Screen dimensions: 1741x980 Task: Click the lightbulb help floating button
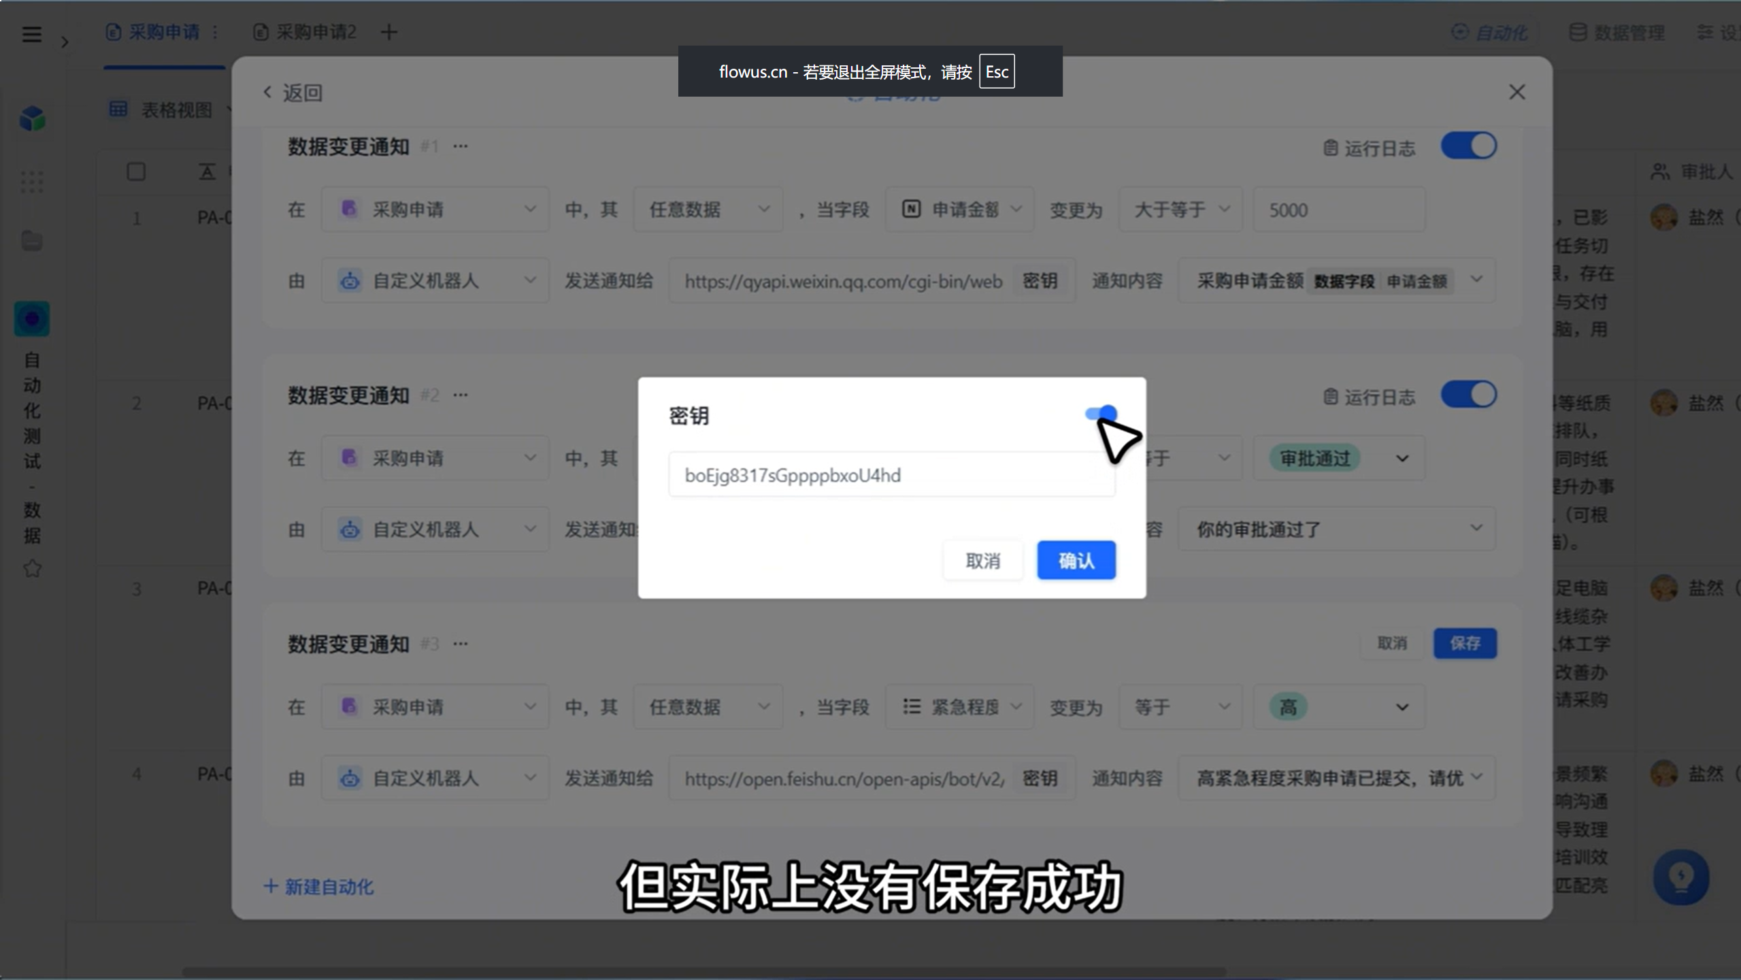1681,877
